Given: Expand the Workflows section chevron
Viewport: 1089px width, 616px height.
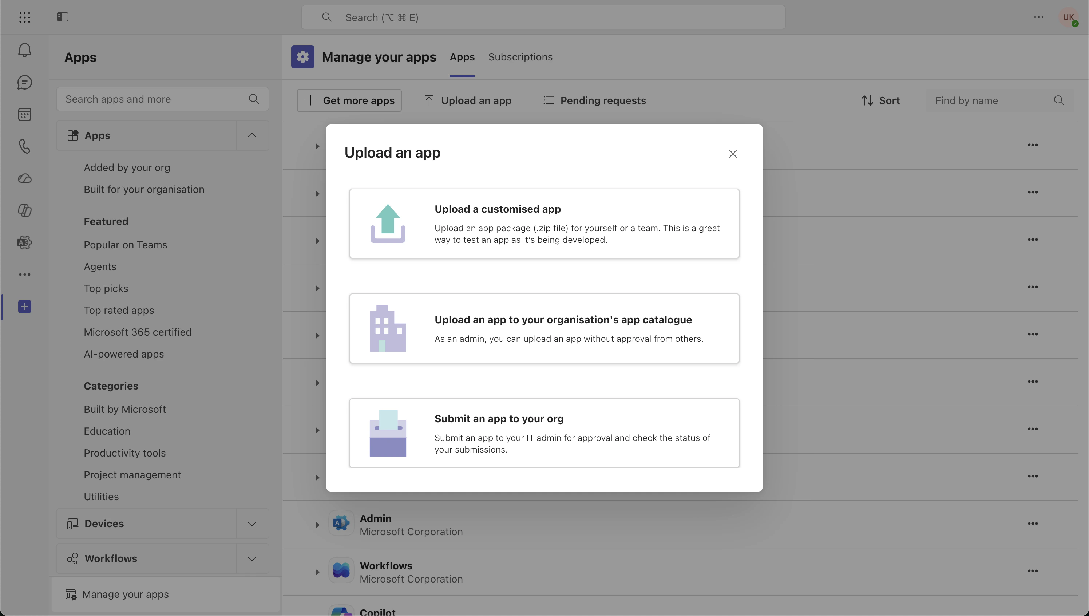Looking at the screenshot, I should coord(252,559).
